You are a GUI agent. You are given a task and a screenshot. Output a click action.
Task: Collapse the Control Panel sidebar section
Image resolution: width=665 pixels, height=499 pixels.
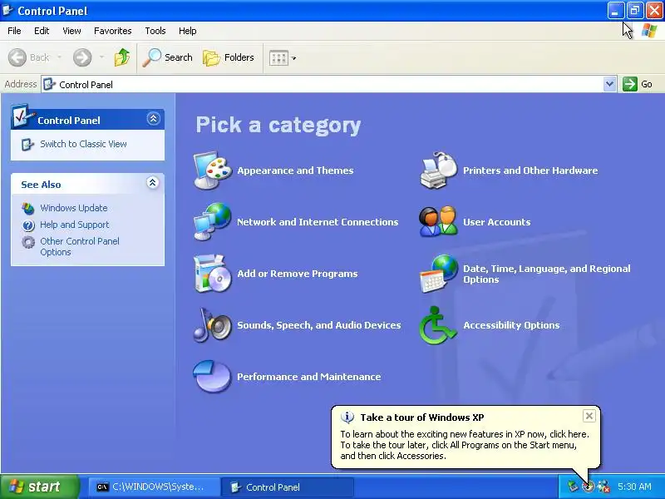pyautogui.click(x=153, y=118)
